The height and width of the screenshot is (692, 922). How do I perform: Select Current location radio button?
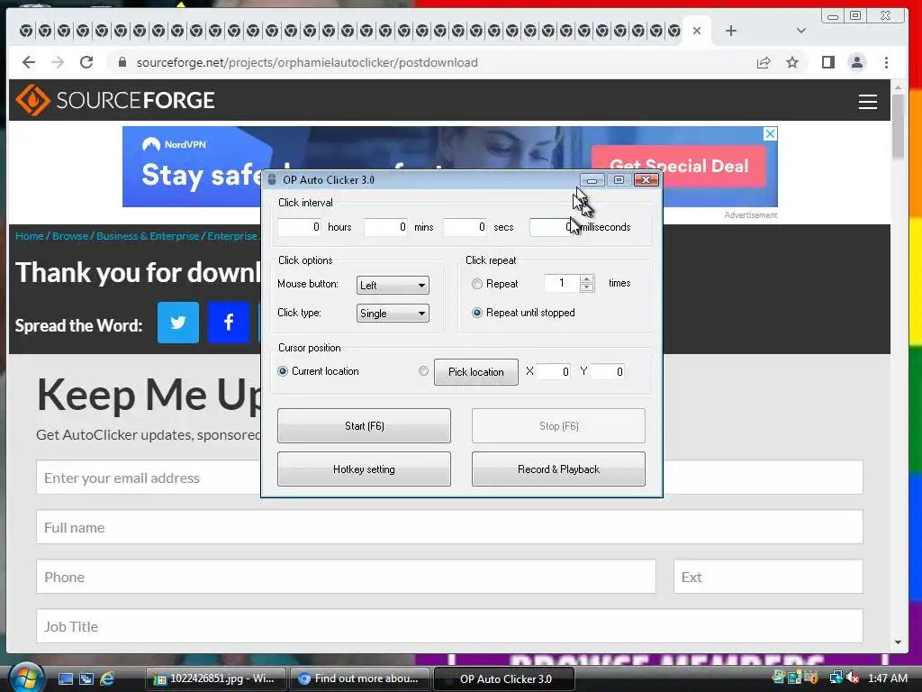click(x=283, y=371)
